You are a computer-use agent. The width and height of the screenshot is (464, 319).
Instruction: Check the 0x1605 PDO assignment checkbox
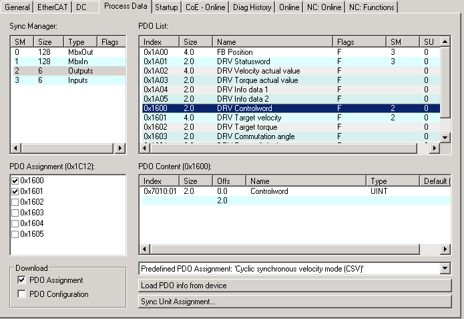coord(15,234)
